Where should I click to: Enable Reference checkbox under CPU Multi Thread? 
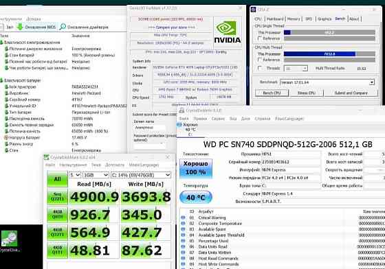click(260, 60)
